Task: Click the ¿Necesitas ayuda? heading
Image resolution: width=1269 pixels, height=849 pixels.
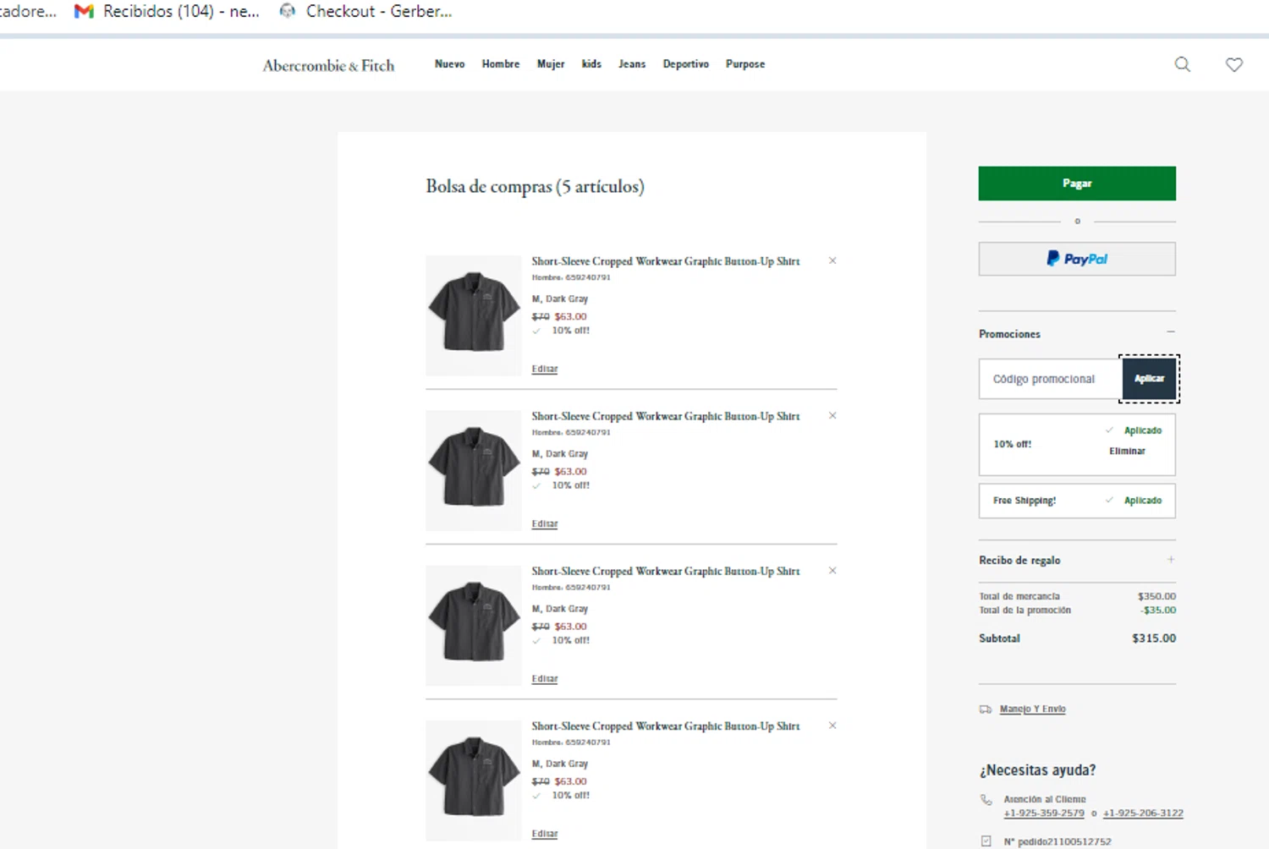Action: [x=1037, y=770]
